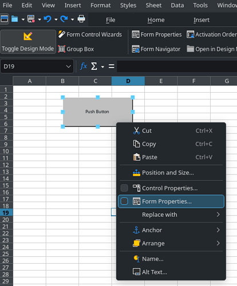Toggle the Control Properties checkbox

click(x=124, y=188)
